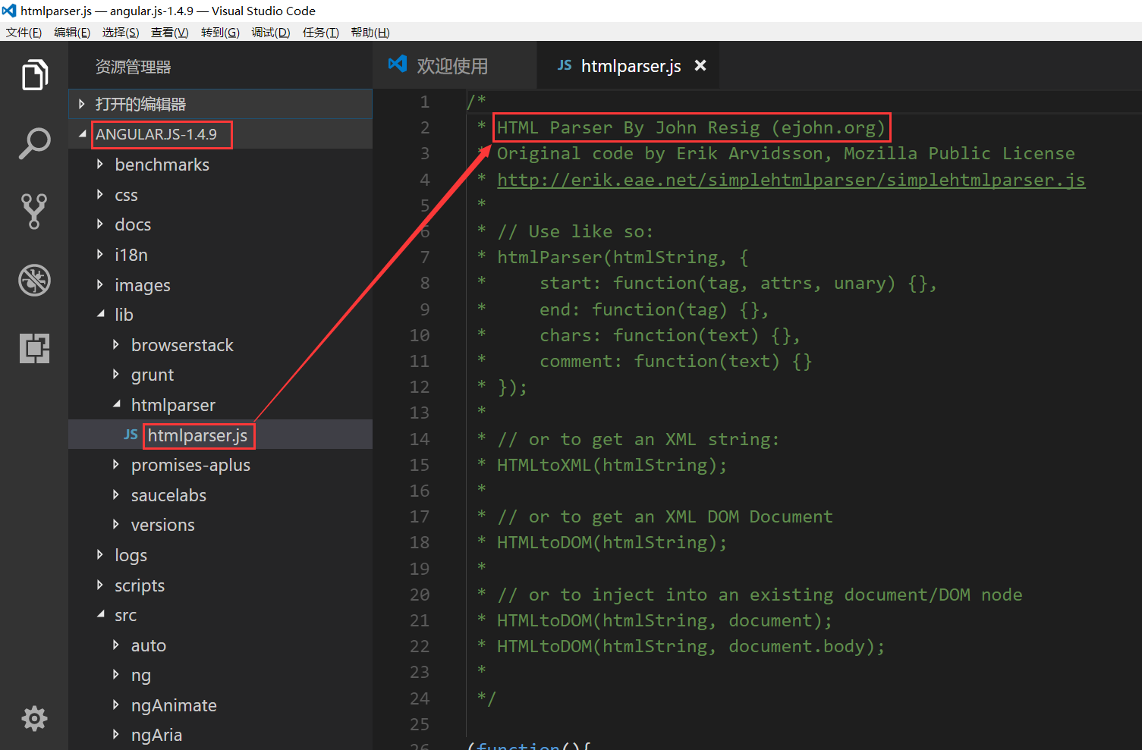Click line number 12 in gutter
The height and width of the screenshot is (750, 1142).
click(420, 387)
